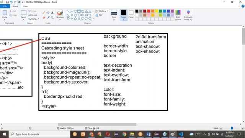
Task: Switch to the View tab
Action: (25, 6)
